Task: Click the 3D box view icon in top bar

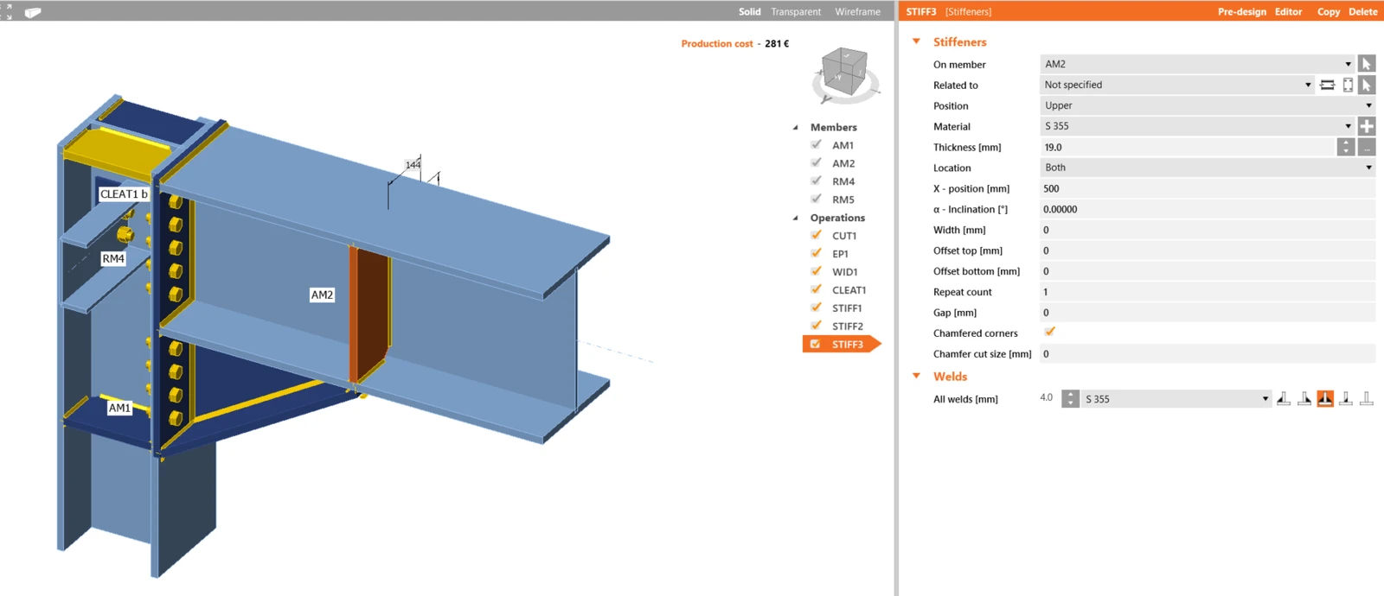Action: click(x=33, y=12)
